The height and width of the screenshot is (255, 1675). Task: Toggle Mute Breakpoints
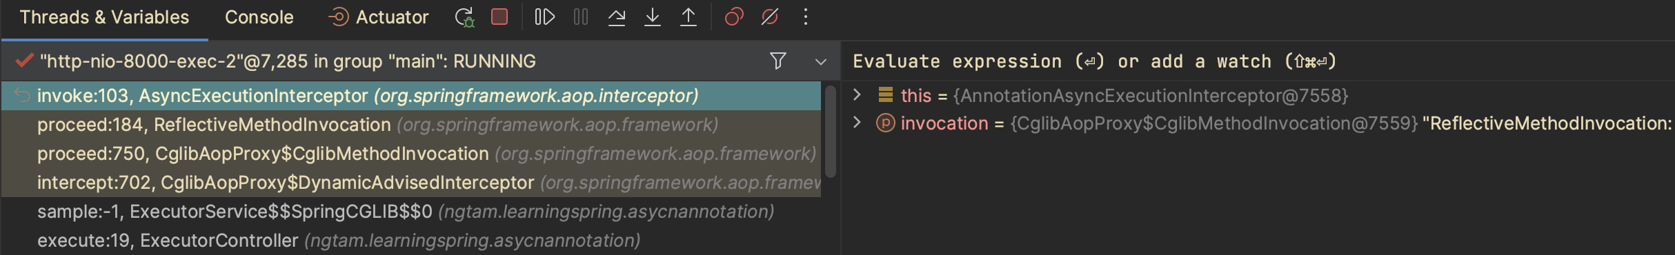pyautogui.click(x=770, y=17)
